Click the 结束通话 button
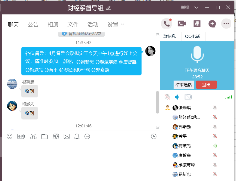236x181 pixels. pyautogui.click(x=184, y=85)
